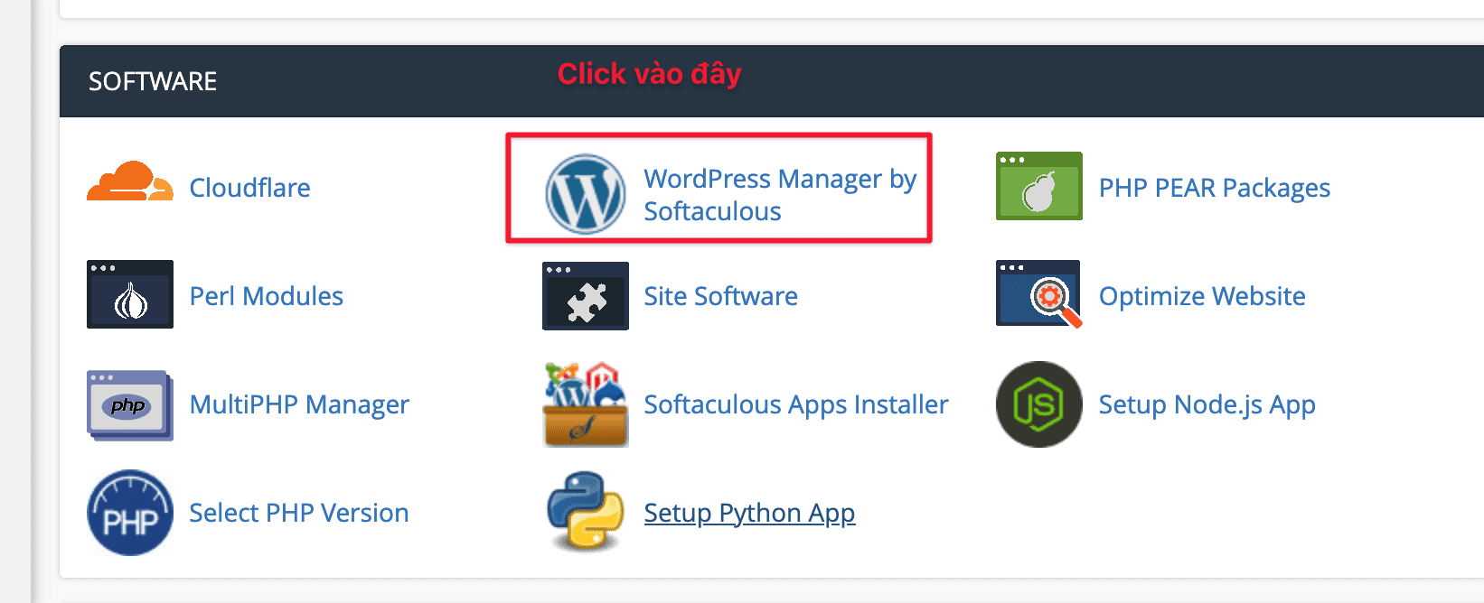Open the Setup Python App snake icon
The image size is (1484, 603).
point(585,513)
